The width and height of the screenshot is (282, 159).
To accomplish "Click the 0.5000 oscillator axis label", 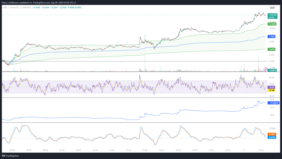I will coord(272,128).
